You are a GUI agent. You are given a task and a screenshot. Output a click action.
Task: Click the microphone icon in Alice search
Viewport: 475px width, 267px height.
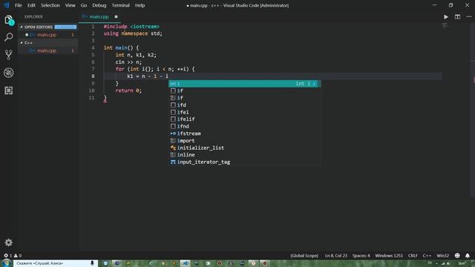(x=92, y=263)
